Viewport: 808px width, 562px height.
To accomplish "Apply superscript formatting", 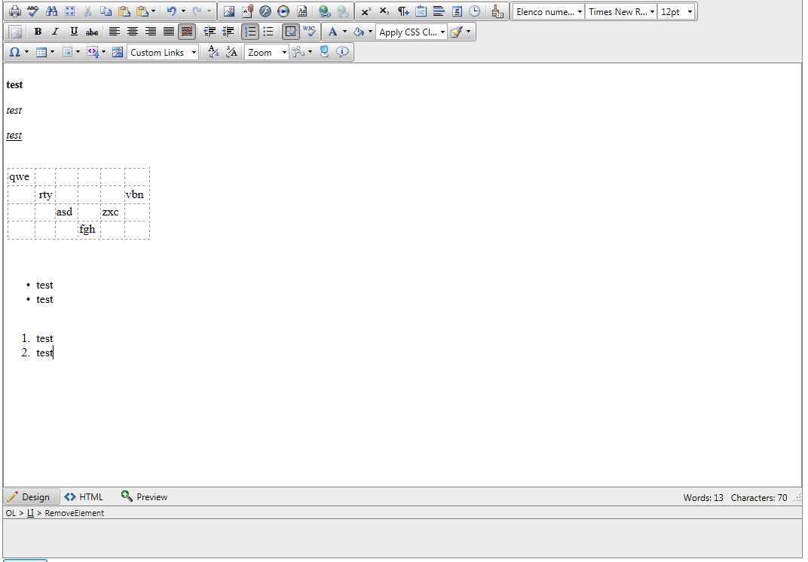I will (366, 11).
